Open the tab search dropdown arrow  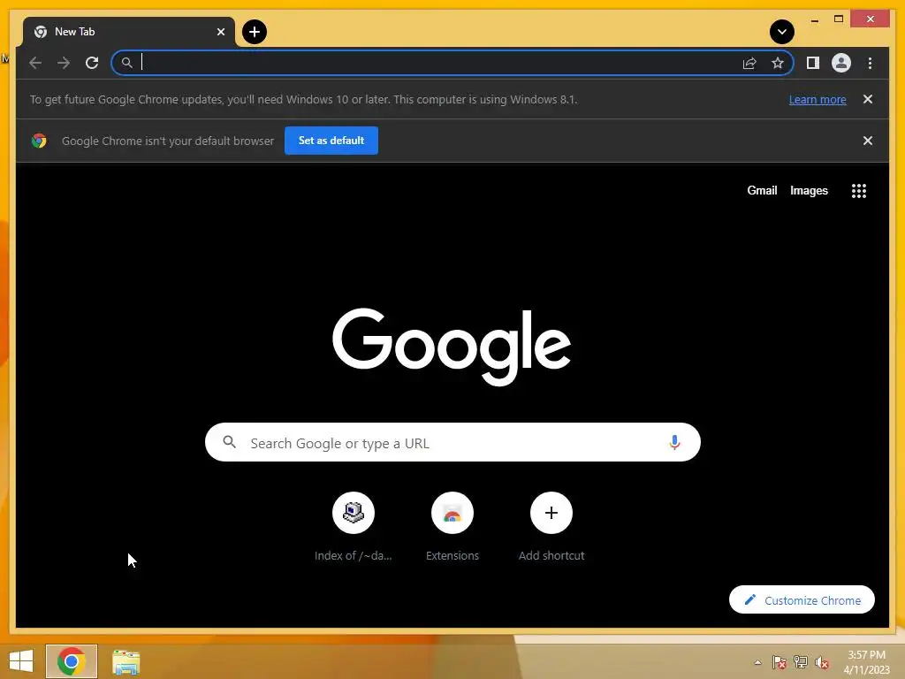coord(782,32)
